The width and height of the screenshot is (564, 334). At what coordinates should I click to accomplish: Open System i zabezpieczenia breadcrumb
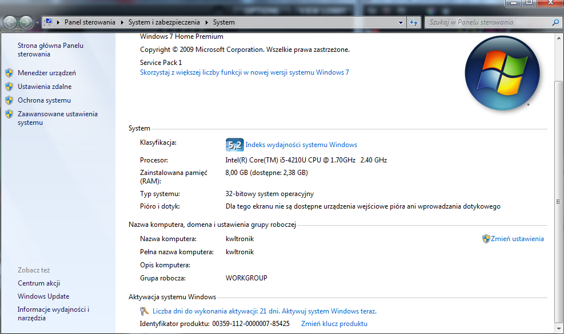pos(164,22)
